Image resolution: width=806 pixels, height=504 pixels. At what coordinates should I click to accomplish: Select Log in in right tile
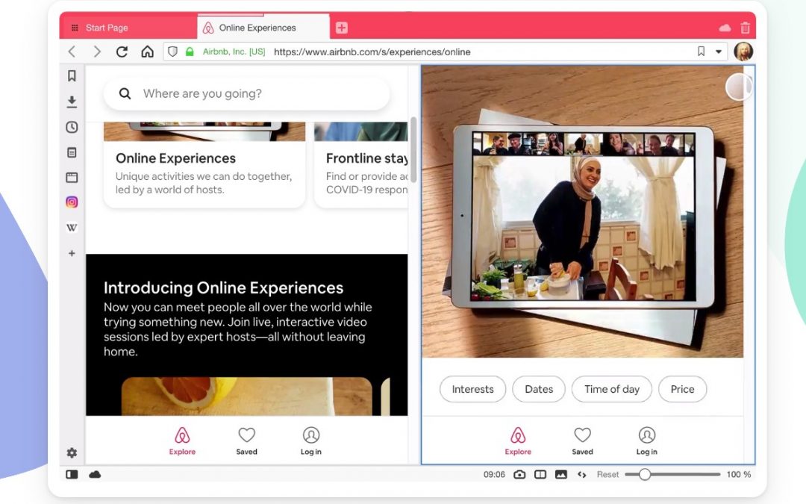click(646, 441)
